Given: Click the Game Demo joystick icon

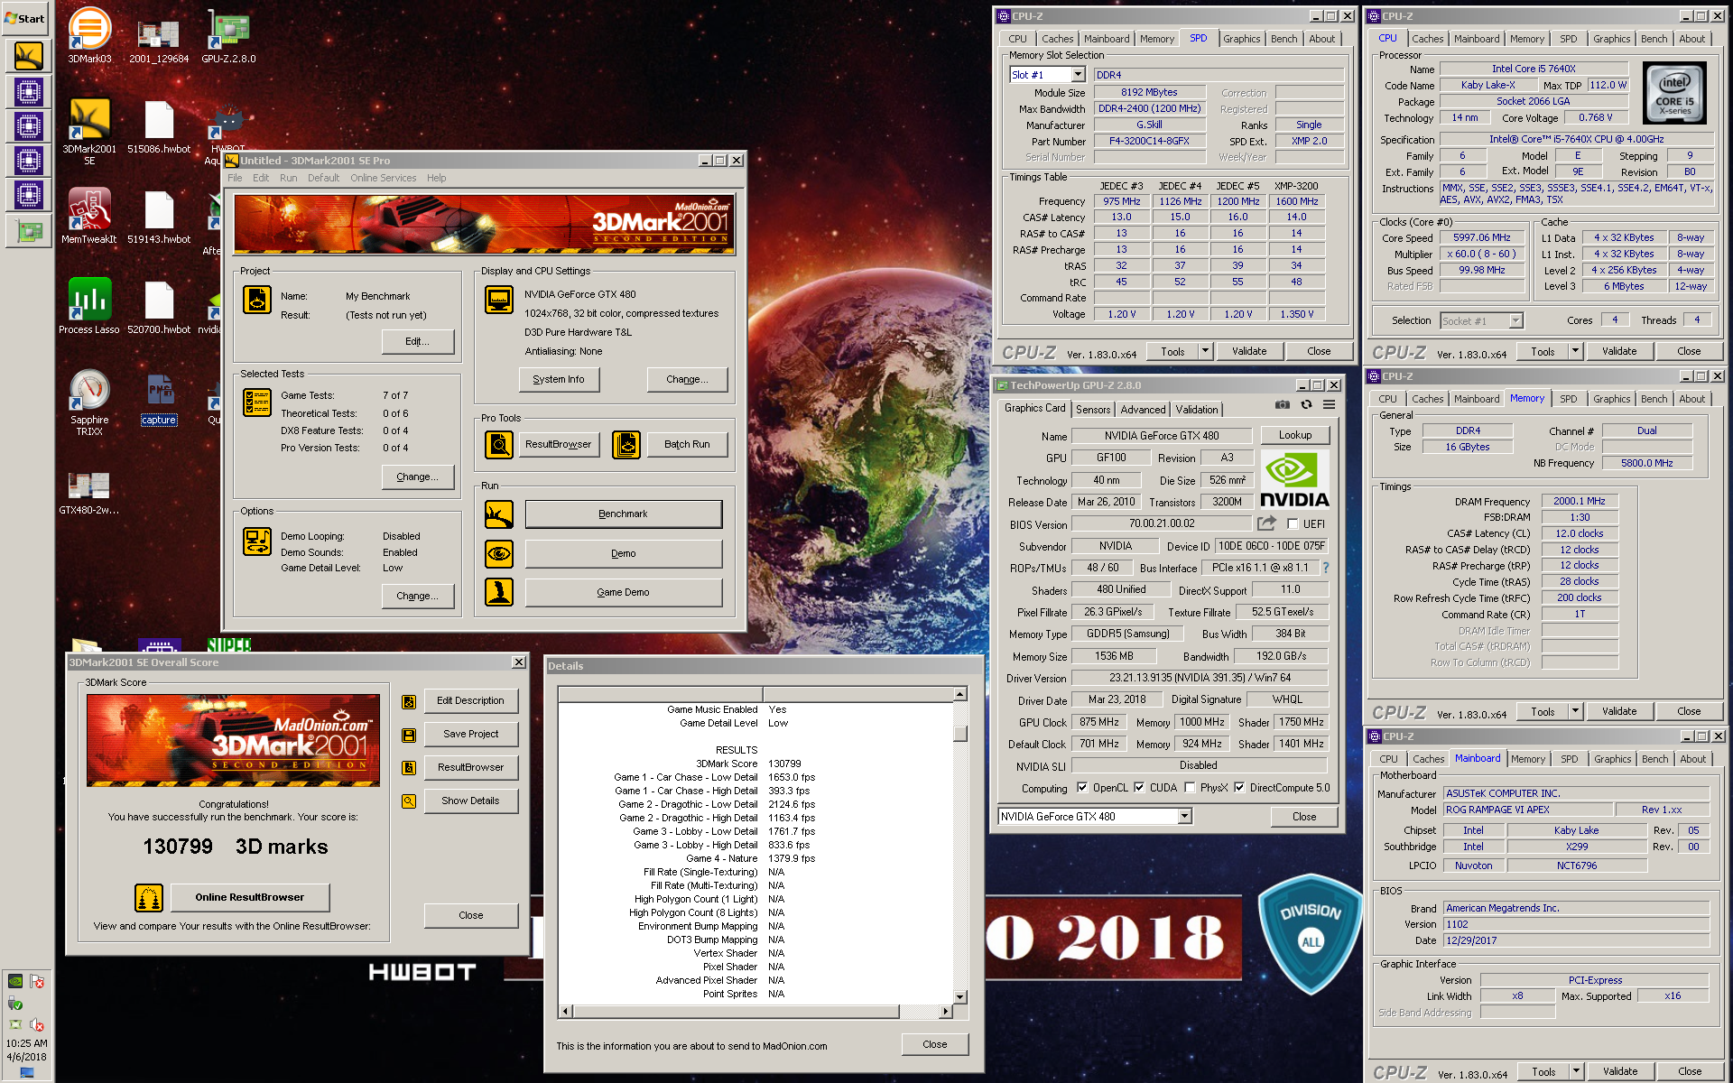Looking at the screenshot, I should tap(499, 592).
